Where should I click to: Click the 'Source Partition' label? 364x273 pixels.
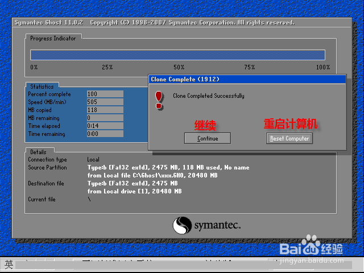(47, 167)
